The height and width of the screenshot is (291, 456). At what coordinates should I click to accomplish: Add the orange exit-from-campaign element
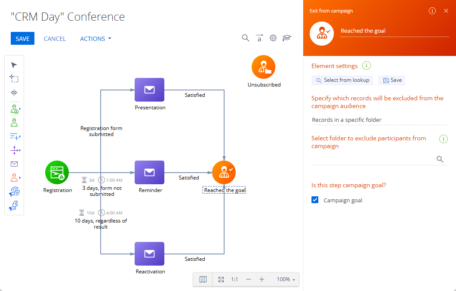(15, 177)
